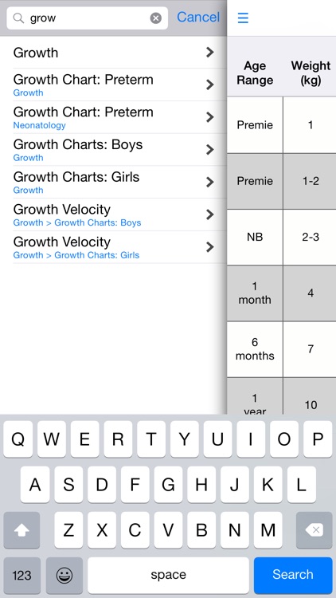Open the hamburger menu icon
The width and height of the screenshot is (336, 598).
[243, 18]
